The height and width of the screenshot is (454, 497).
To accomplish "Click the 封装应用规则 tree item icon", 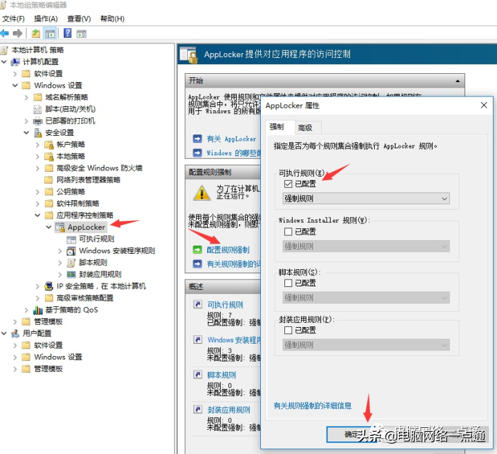I will [71, 275].
